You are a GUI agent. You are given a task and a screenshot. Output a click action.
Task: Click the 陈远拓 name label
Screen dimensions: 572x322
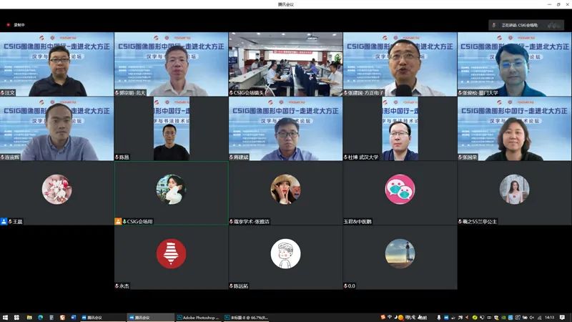[239, 286]
